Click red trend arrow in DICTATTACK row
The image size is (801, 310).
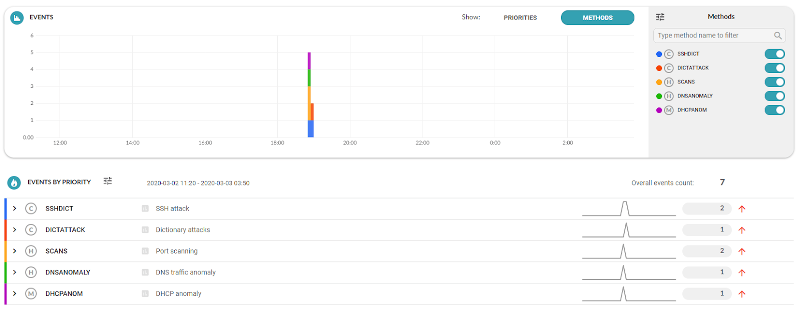click(x=742, y=230)
